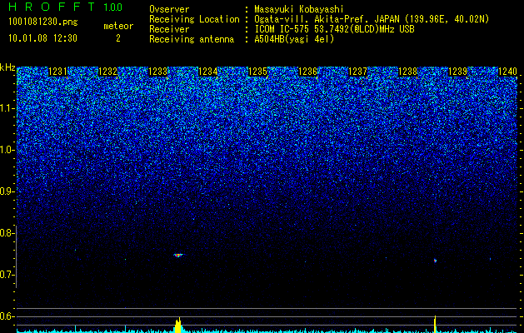This screenshot has width=524, height=333.
Task: Click the meteor echo near 1233
Action: click(178, 256)
